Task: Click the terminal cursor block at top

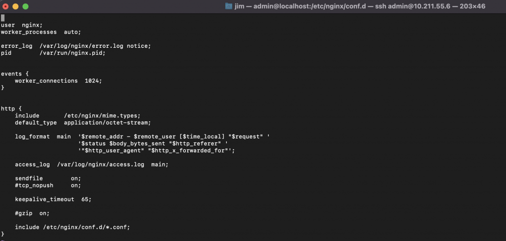Action: (x=2, y=18)
